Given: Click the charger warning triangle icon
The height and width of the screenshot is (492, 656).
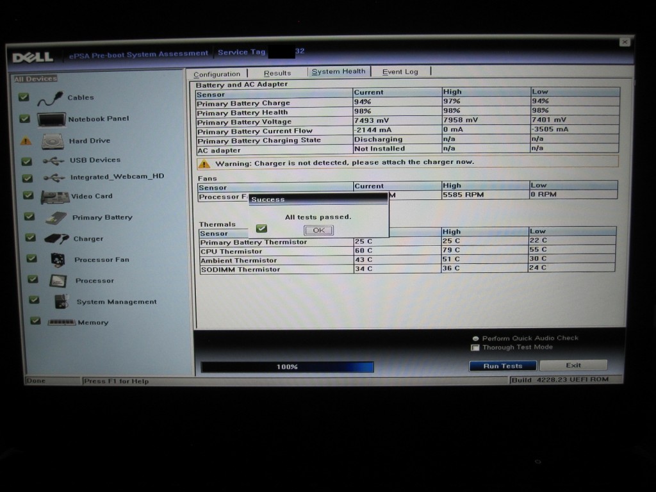Looking at the screenshot, I should click(x=204, y=163).
